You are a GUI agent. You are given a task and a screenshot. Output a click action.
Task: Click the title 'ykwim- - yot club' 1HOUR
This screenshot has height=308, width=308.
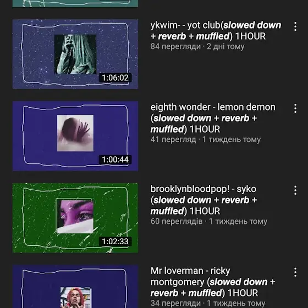point(216,31)
